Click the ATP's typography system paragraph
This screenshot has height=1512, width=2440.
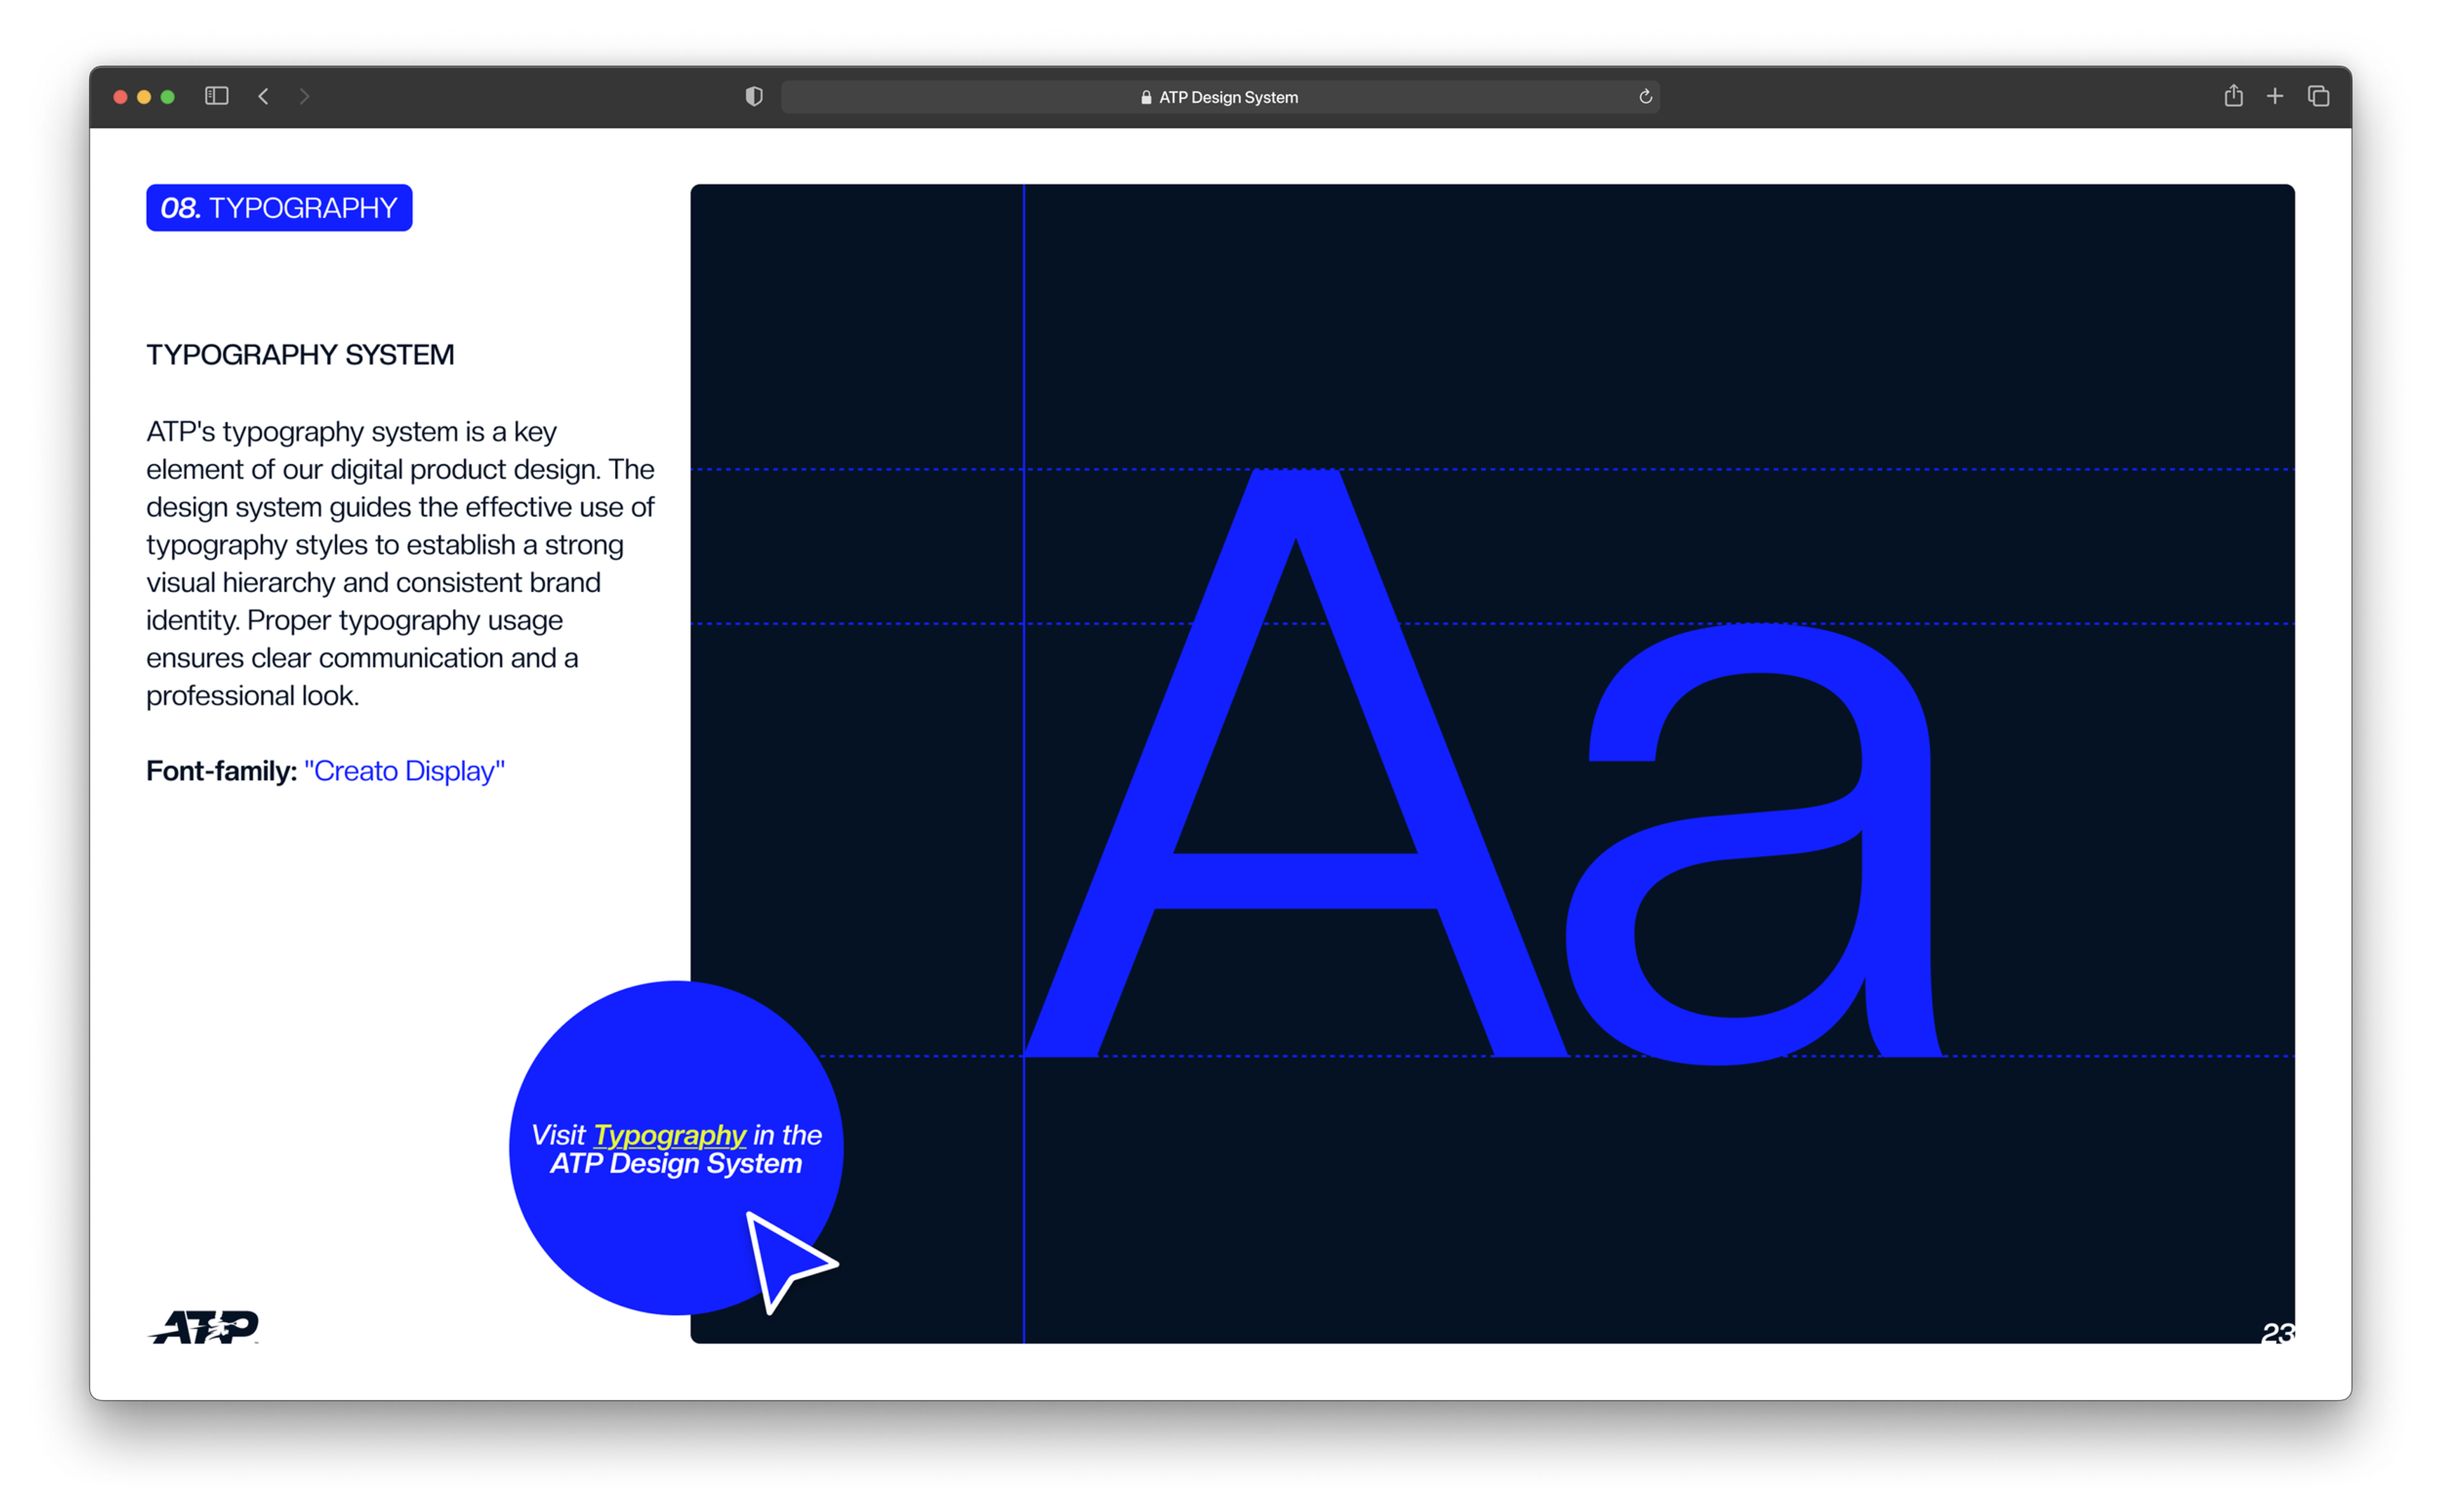[x=400, y=563]
